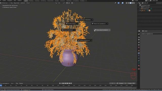Choose Texture Paint mode in the pie menu
This screenshot has height=91, width=162.
100,24
